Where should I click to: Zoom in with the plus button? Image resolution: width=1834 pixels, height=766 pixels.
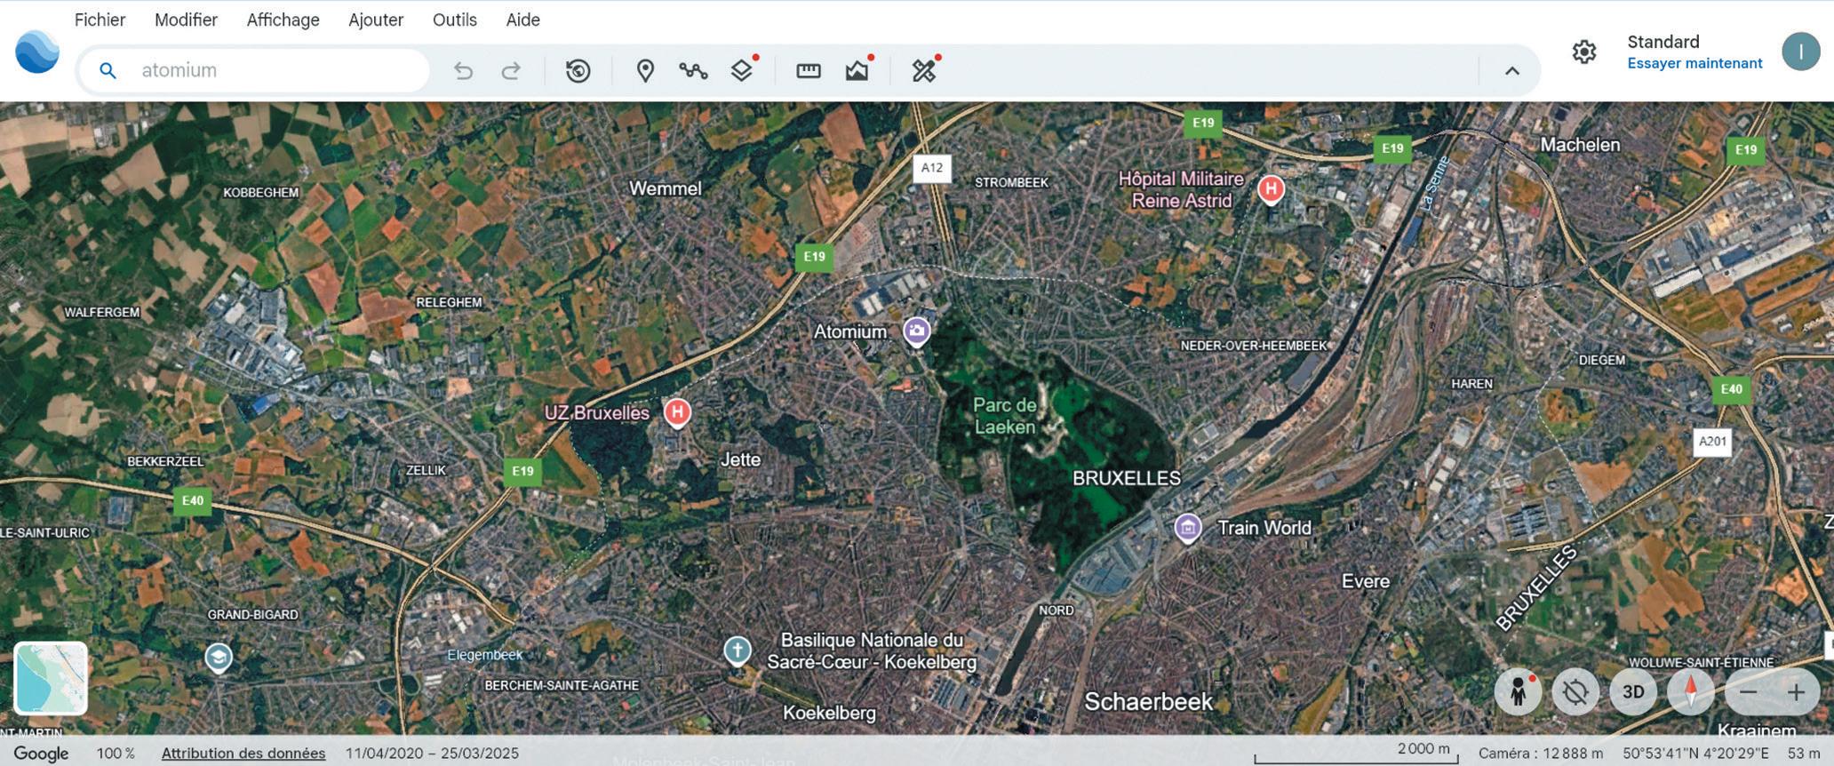(x=1796, y=692)
